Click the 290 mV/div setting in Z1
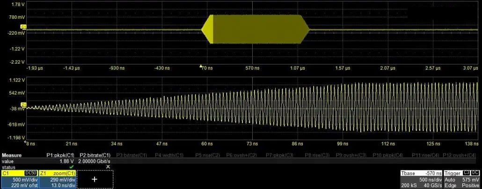Screen dimensions: 482x189 [63, 180]
